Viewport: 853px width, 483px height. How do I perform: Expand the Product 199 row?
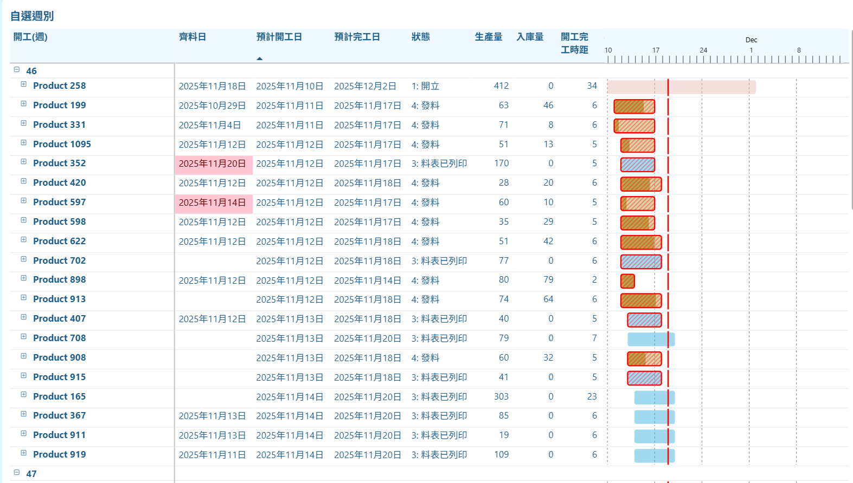24,104
